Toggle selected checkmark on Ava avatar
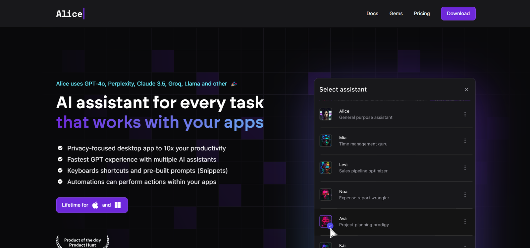Screen dimensions: 530x248 pos(330,226)
